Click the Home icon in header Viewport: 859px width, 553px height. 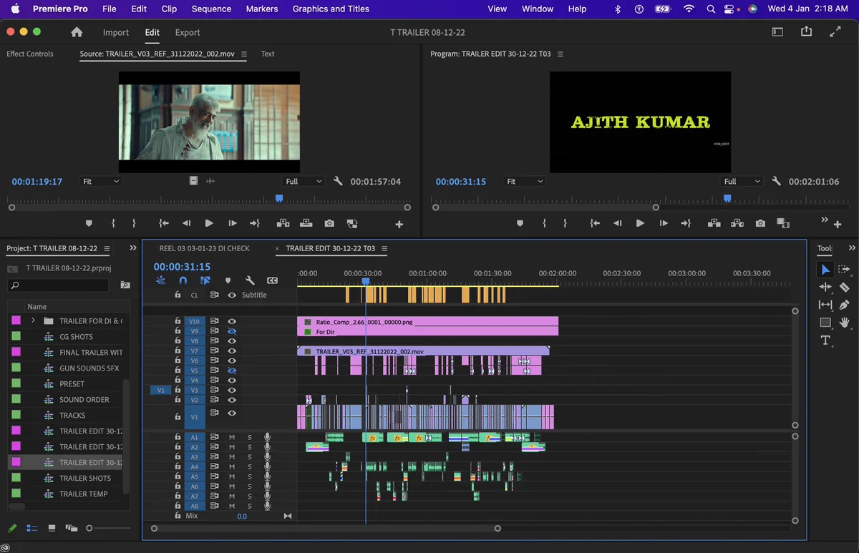[77, 32]
